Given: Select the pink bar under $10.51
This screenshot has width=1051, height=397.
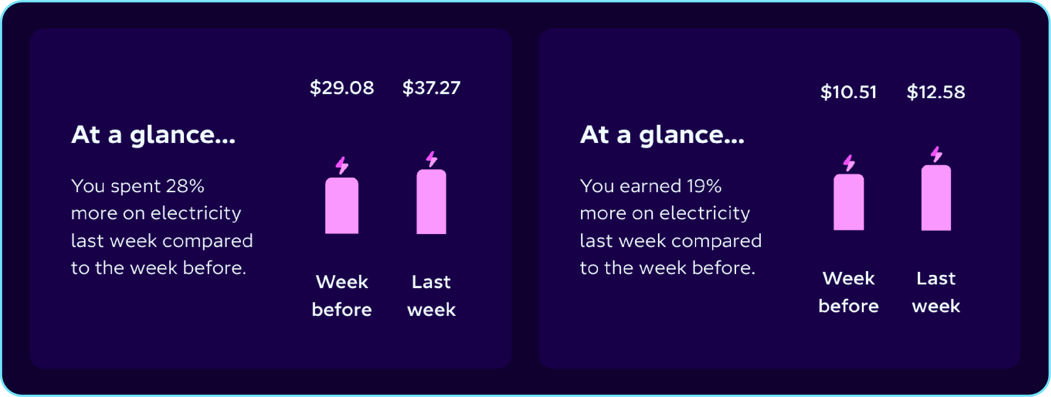Looking at the screenshot, I should [849, 202].
